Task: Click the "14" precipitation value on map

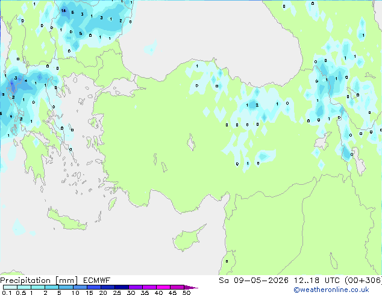Action: pos(63,10)
